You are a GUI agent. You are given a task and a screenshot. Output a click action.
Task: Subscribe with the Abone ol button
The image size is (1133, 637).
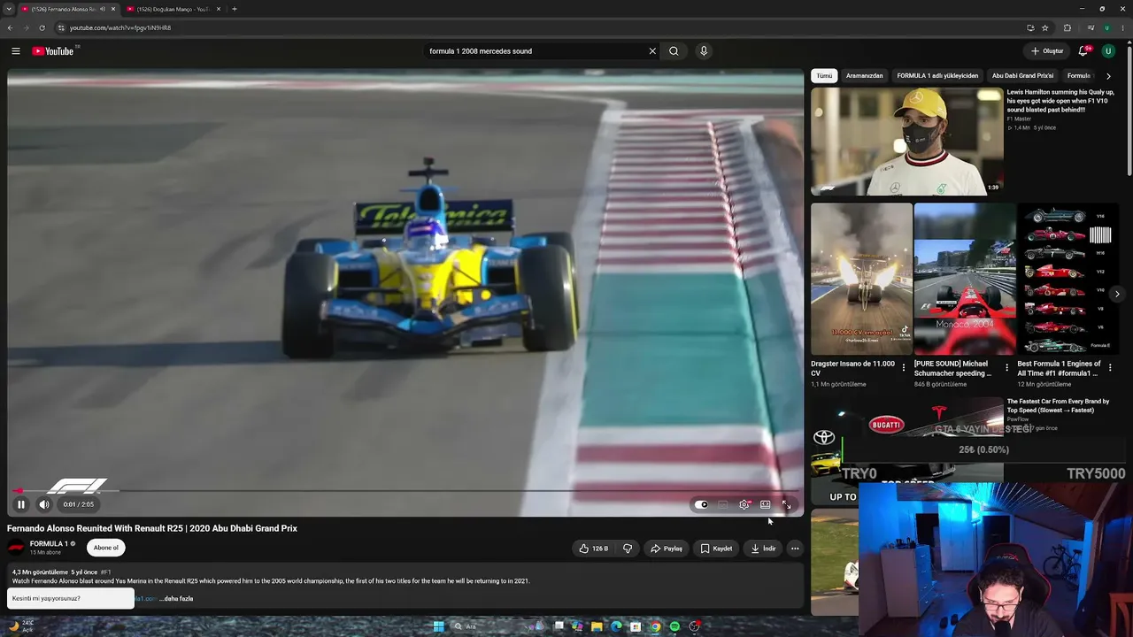(106, 548)
